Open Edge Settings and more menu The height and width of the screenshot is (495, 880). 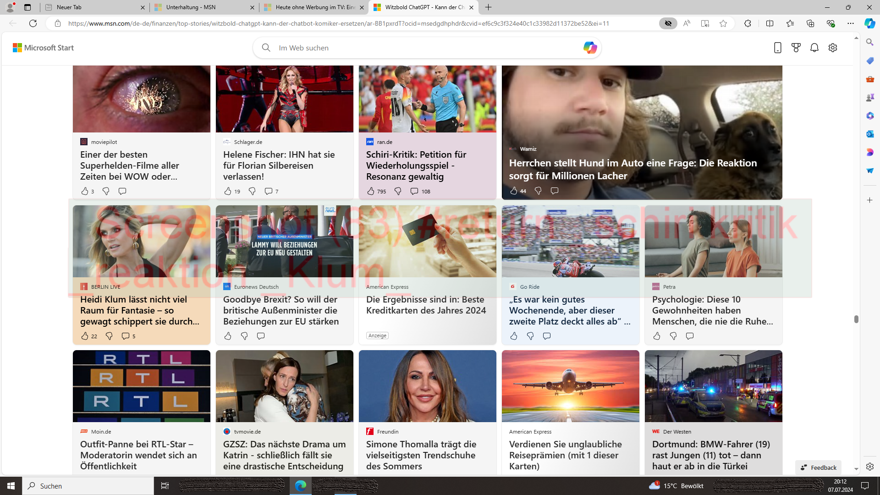click(x=851, y=23)
